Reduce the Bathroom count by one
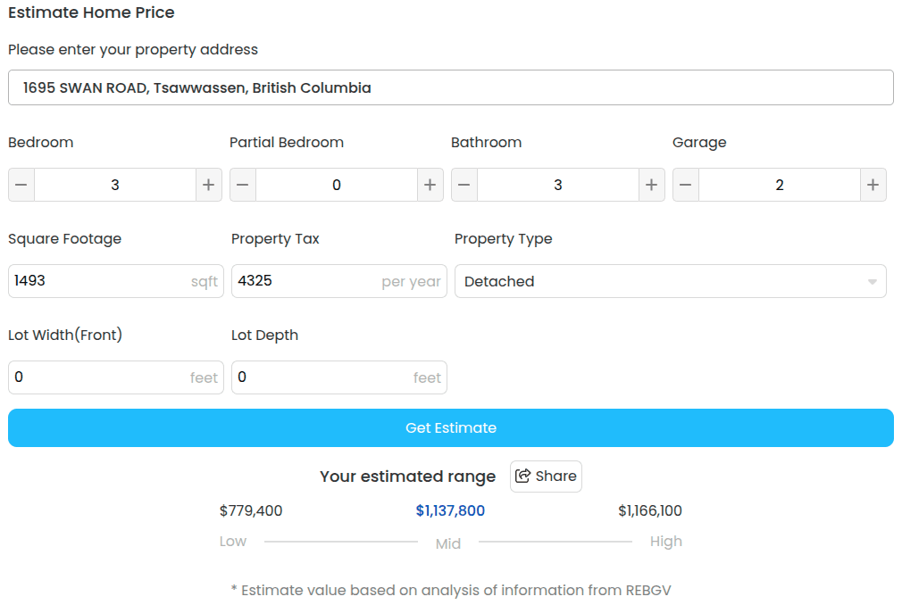This screenshot has width=902, height=605. tap(464, 185)
